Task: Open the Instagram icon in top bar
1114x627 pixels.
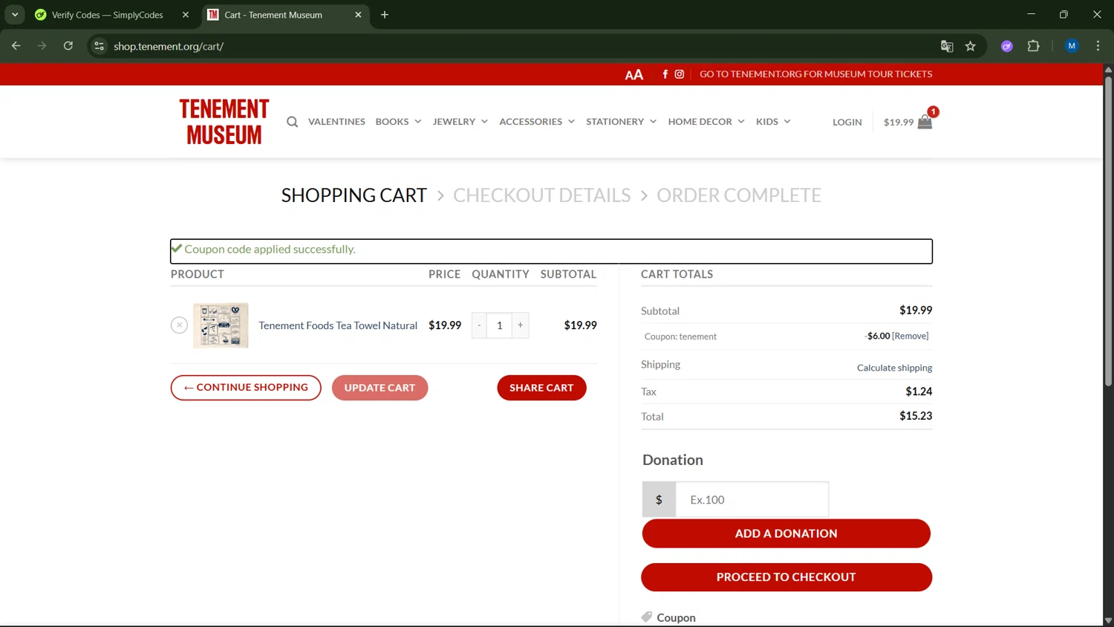Action: [679, 74]
